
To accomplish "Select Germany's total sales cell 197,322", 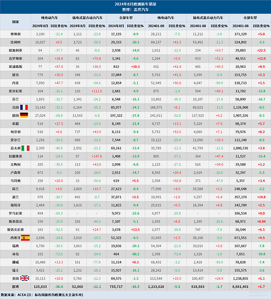I will 116,116.
